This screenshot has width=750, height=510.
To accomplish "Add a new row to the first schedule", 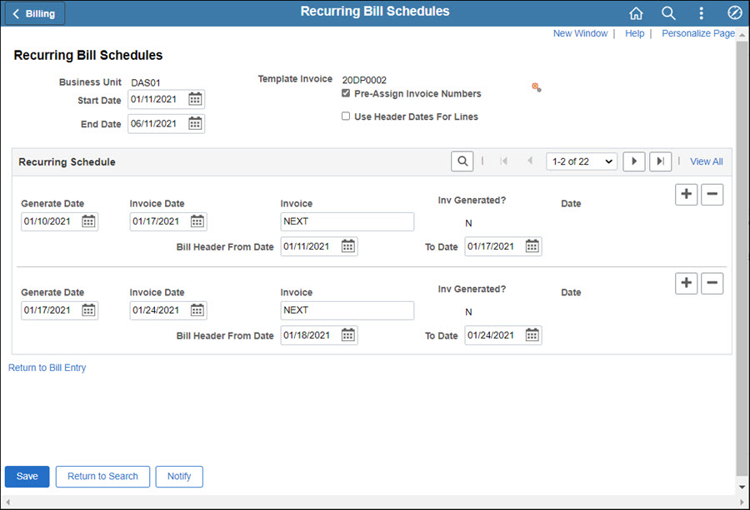I will [x=686, y=194].
